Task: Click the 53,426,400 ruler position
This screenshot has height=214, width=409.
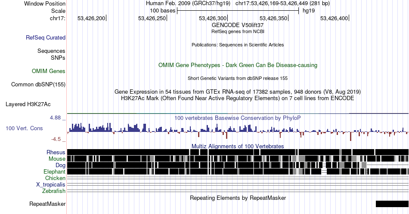Action: [334, 18]
